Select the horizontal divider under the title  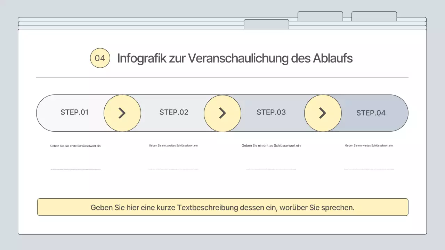(222, 76)
